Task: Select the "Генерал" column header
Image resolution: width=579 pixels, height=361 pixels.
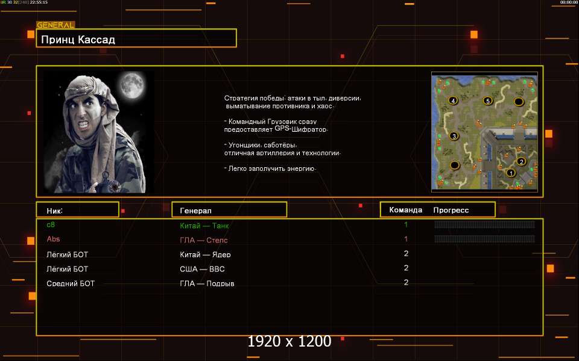Action: 229,210
